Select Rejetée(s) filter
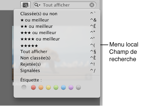This screenshot has height=106, width=149. 57,64
